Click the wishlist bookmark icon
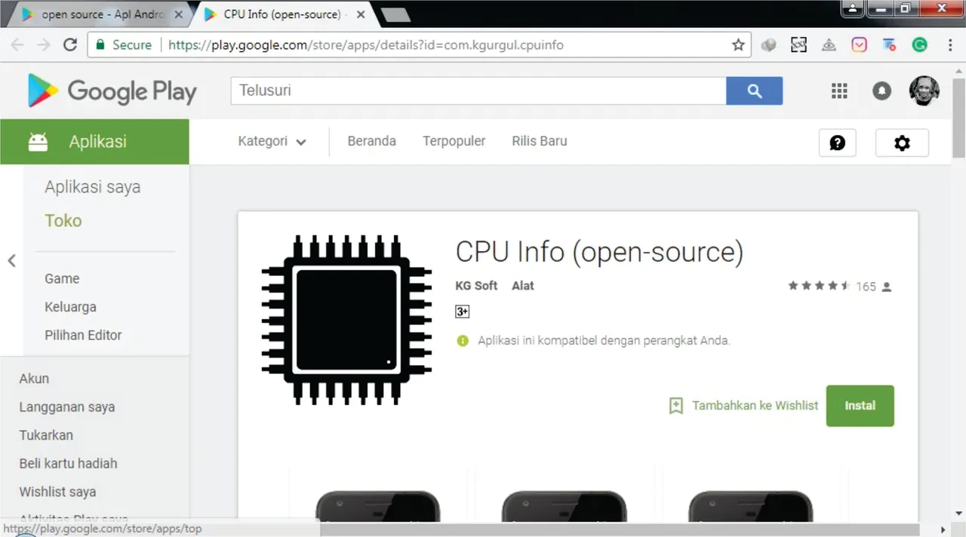The width and height of the screenshot is (966, 537). 676,406
